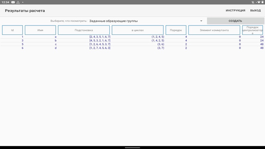Click permutation [1, 2, 7, 4, 5, 6, 3]
The height and width of the screenshot is (149, 265).
tap(100, 48)
